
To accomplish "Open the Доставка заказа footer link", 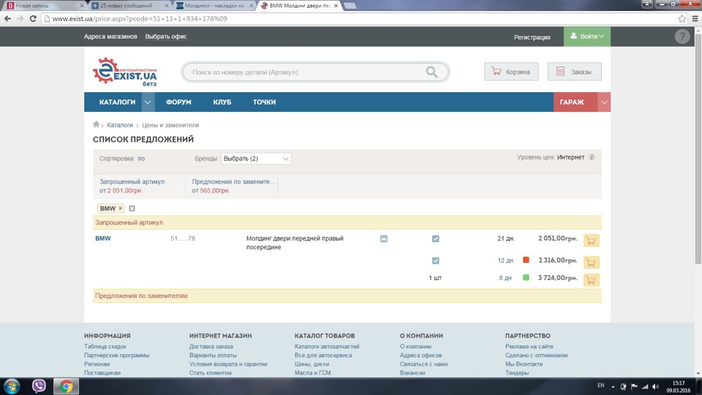I will (x=211, y=346).
